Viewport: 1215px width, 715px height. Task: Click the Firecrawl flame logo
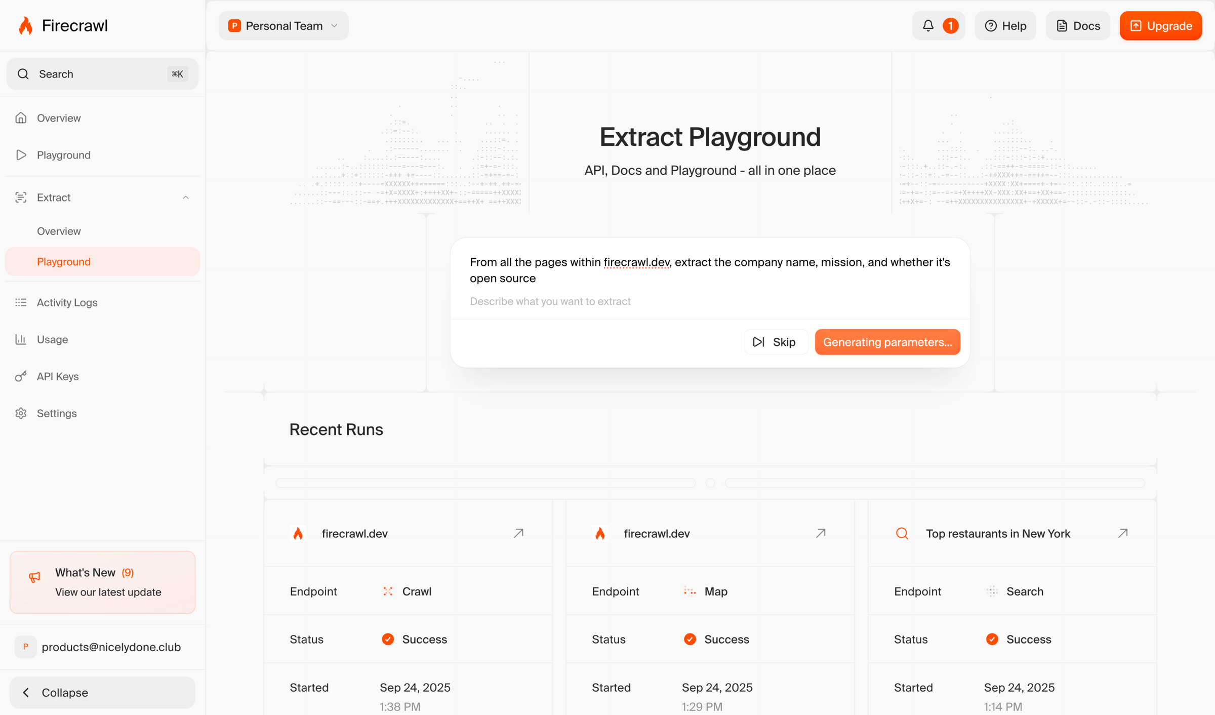point(25,25)
